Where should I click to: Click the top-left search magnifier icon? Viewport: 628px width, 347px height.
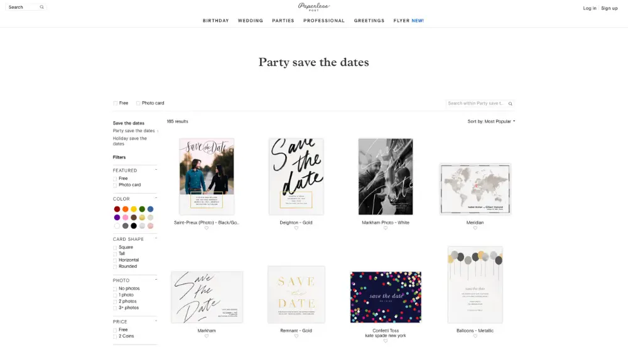coord(41,8)
